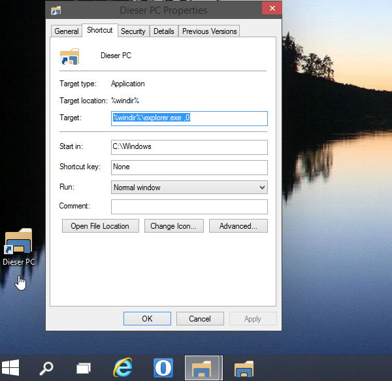The image size is (392, 381).
Task: Switch to the General tab
Action: (67, 31)
